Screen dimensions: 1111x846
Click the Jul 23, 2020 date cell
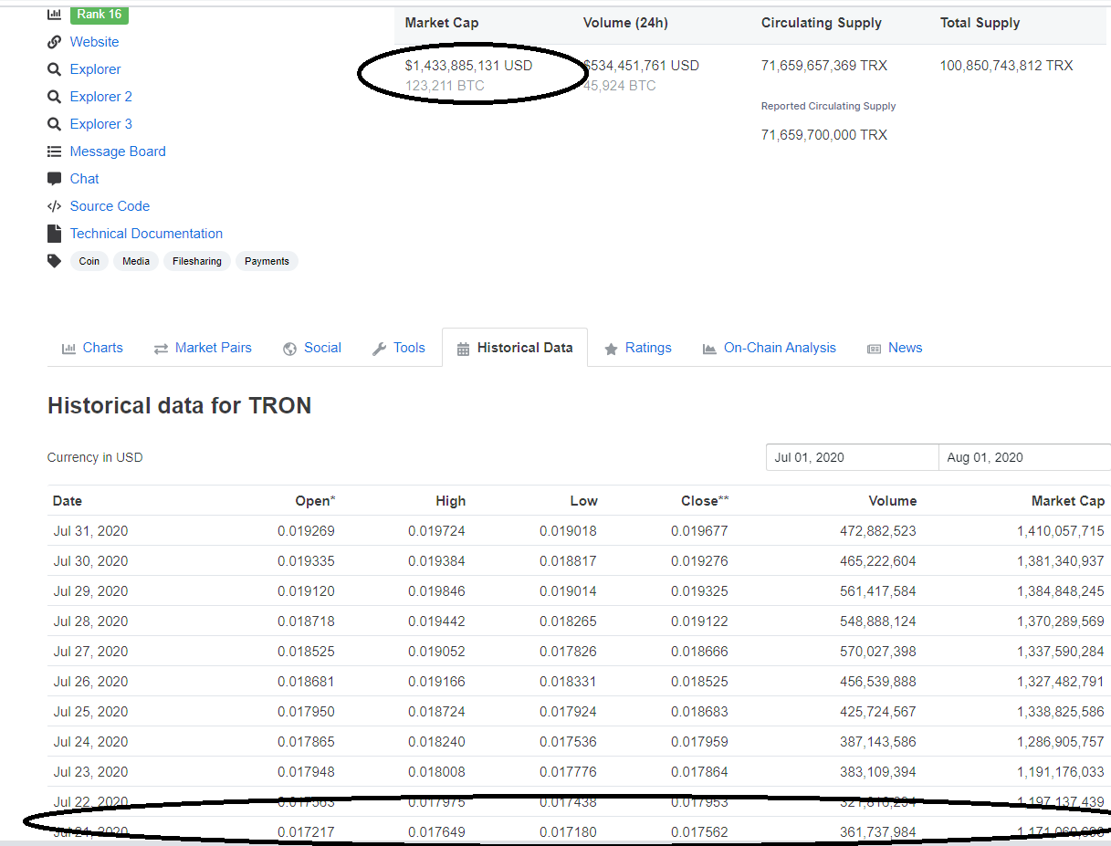tap(90, 772)
